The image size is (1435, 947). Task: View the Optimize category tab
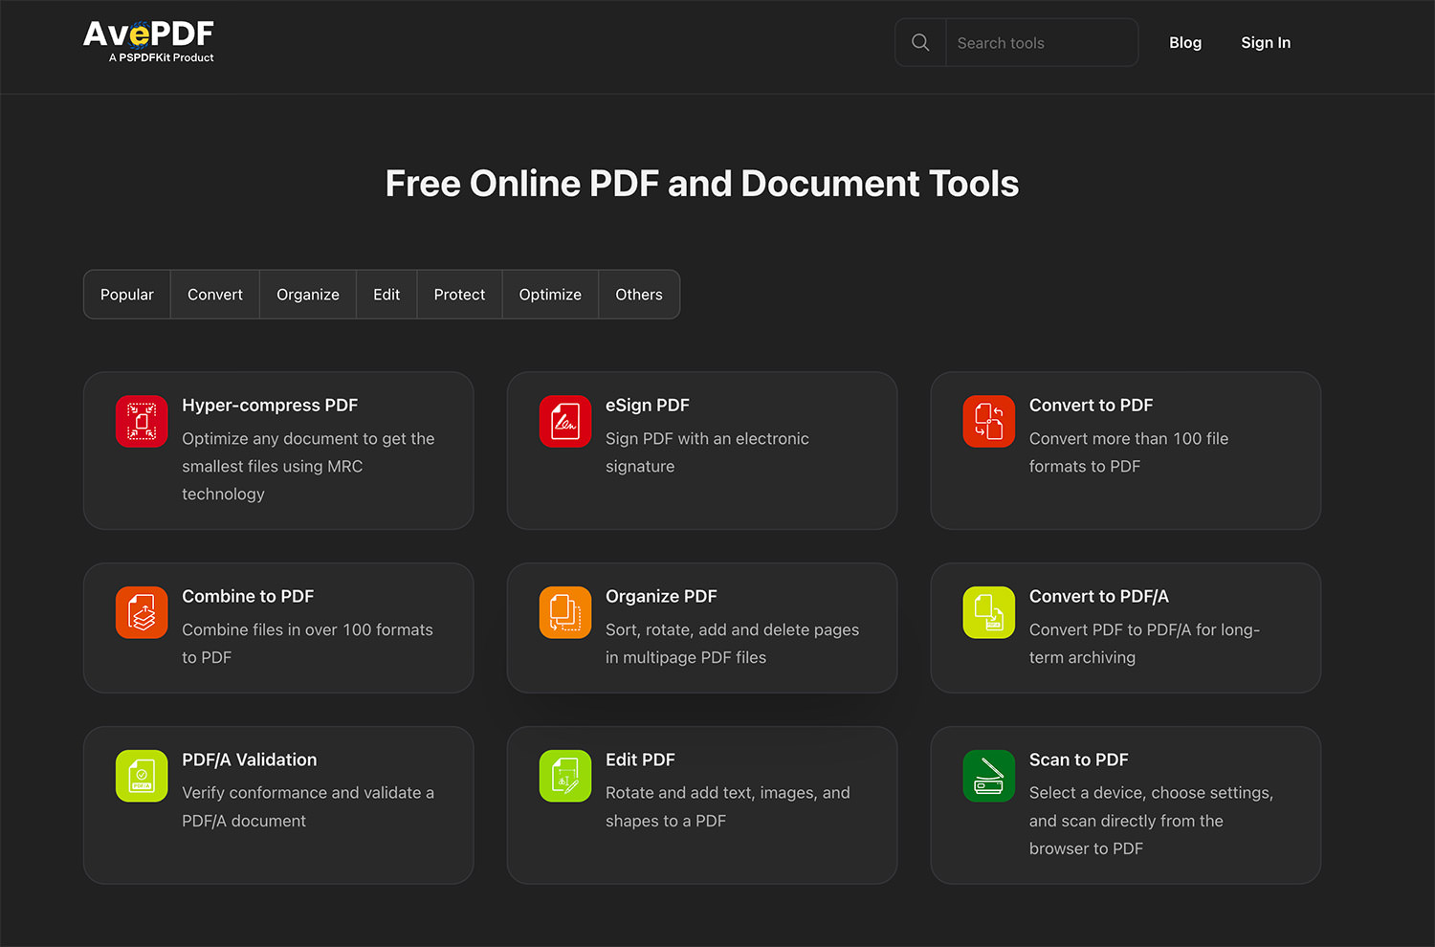pyautogui.click(x=550, y=295)
